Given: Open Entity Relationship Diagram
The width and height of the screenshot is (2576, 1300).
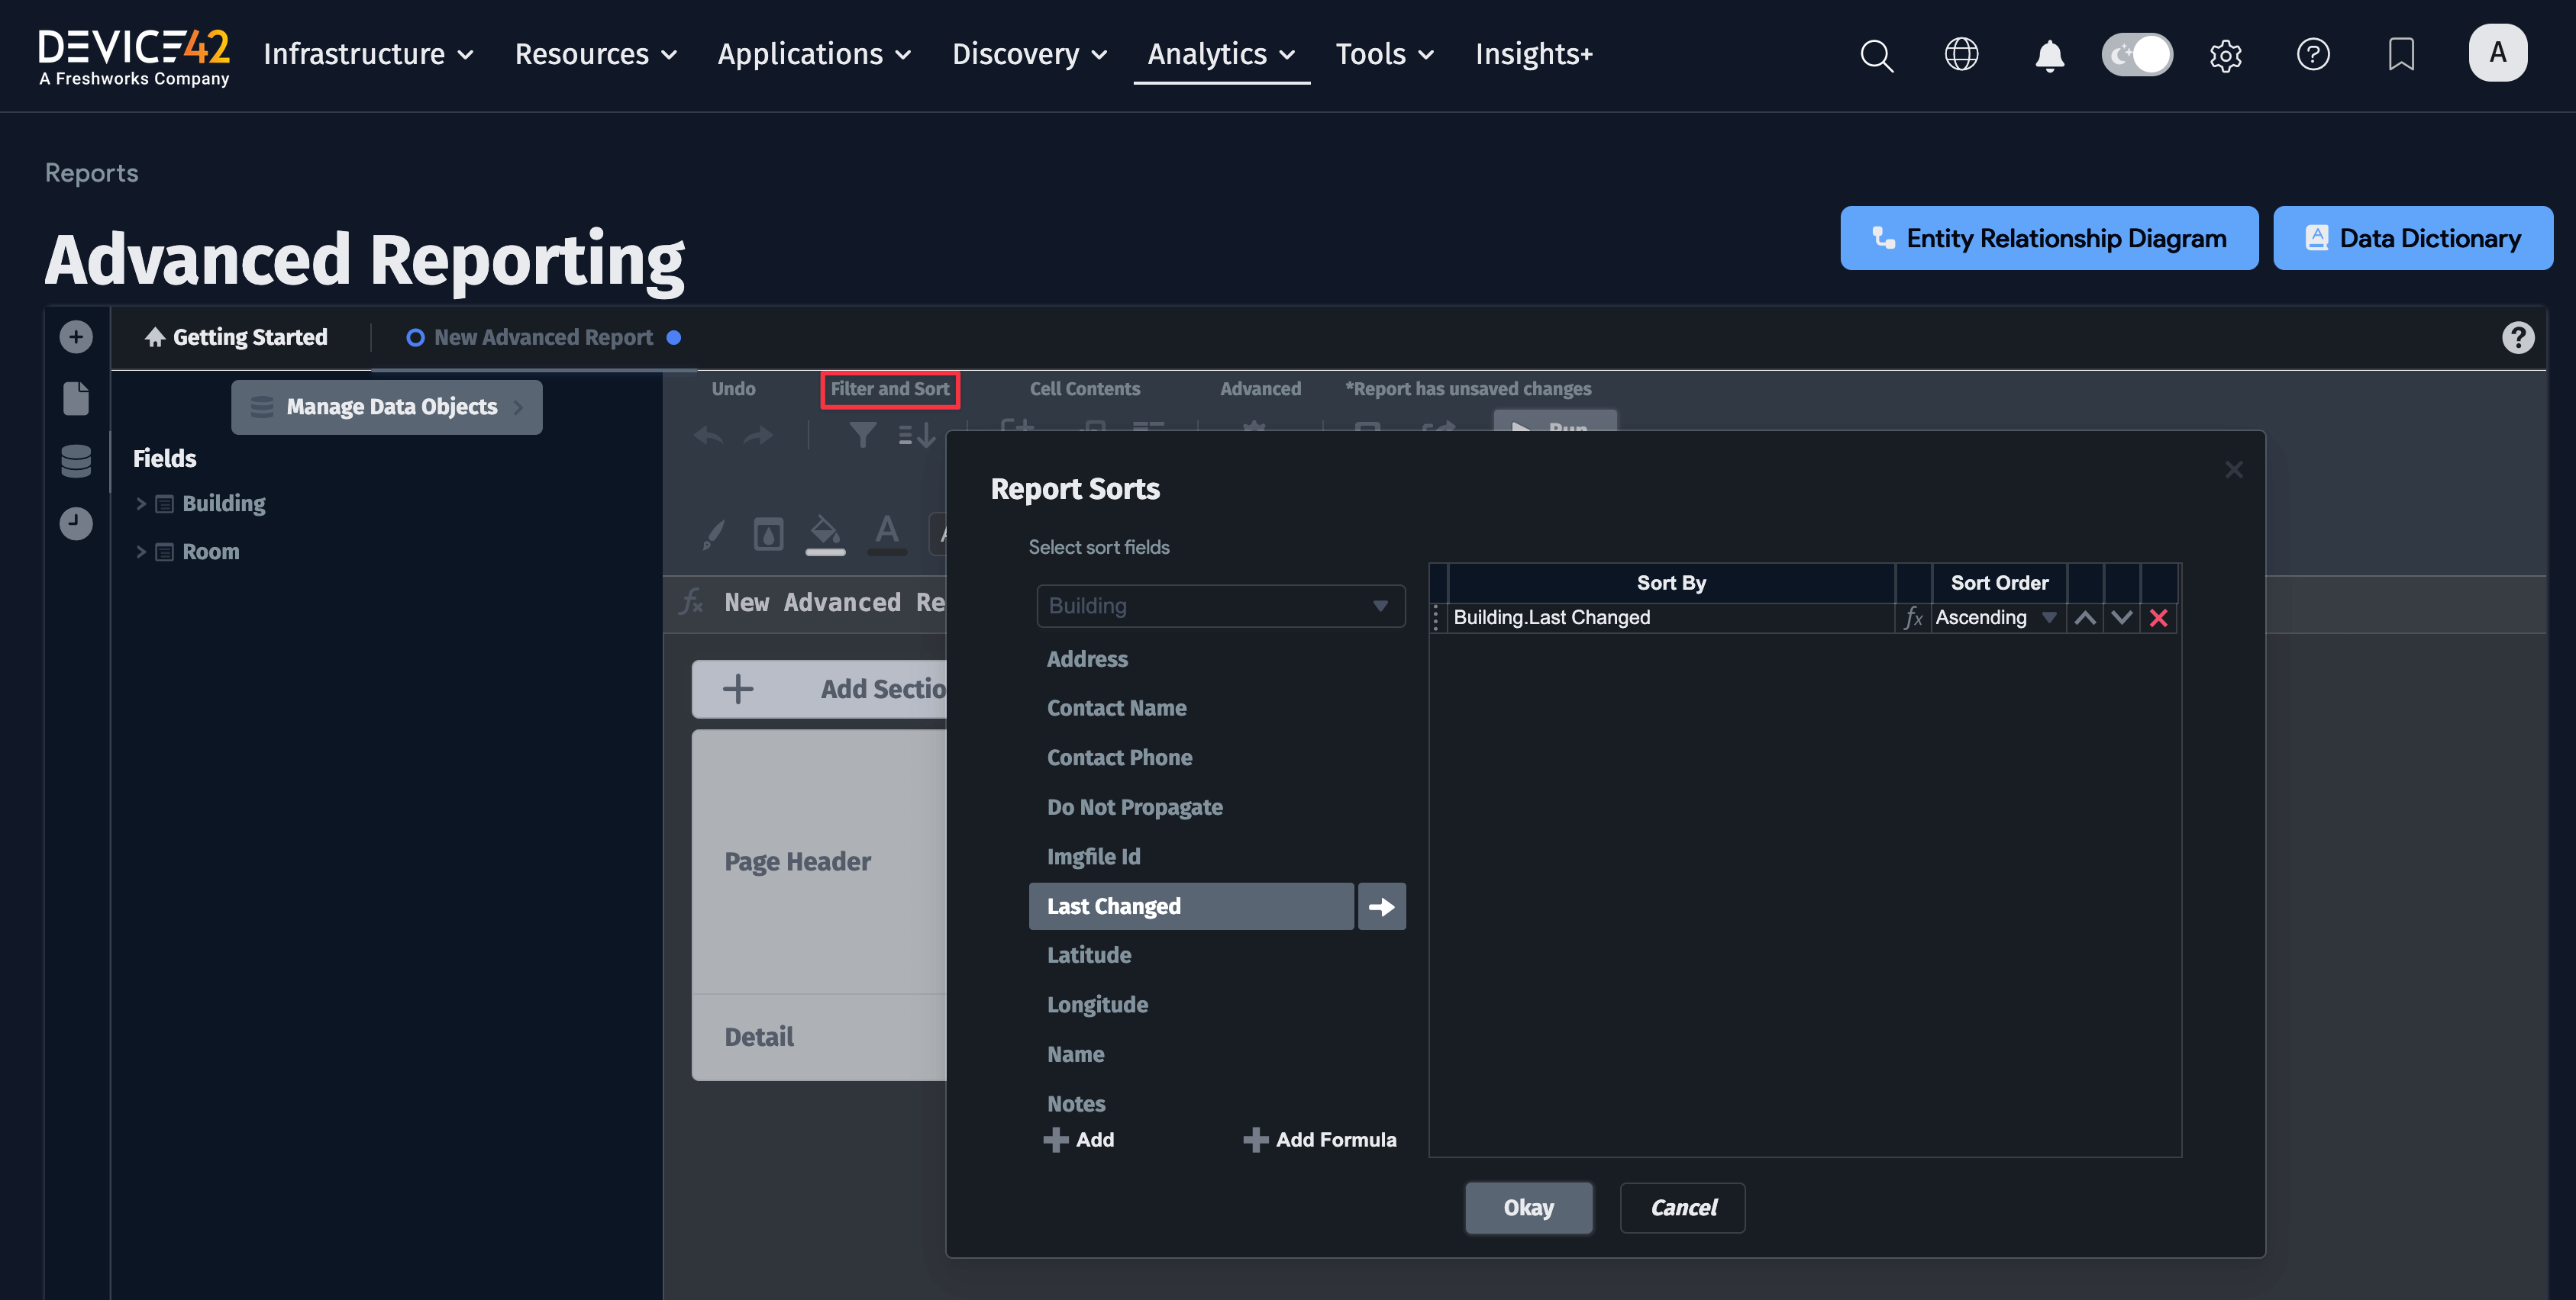Looking at the screenshot, I should (2048, 238).
